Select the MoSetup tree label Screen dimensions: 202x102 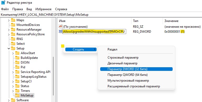27,95
